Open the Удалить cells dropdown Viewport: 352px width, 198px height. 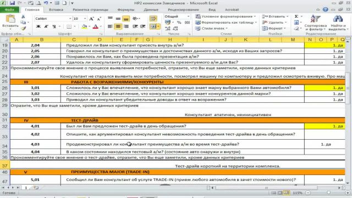[274, 23]
